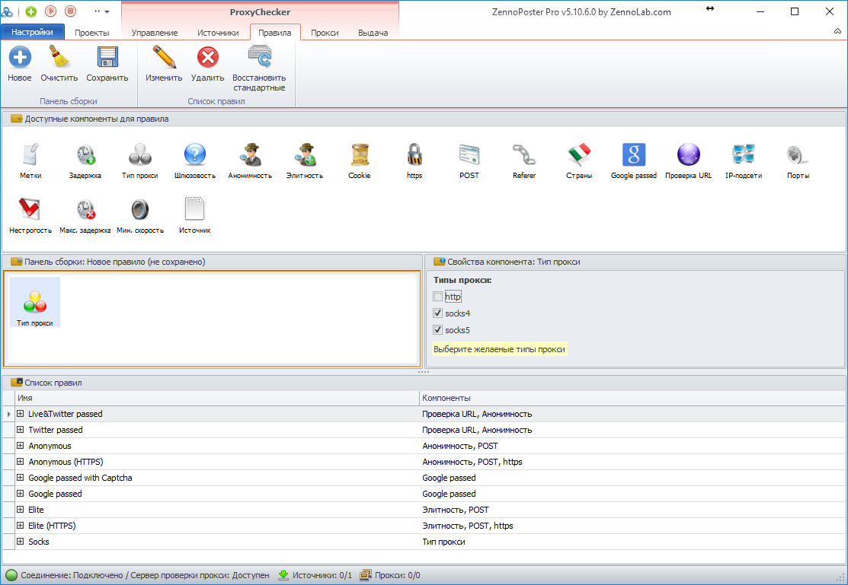
Task: Click the Удалить red cross icon
Action: (x=208, y=57)
